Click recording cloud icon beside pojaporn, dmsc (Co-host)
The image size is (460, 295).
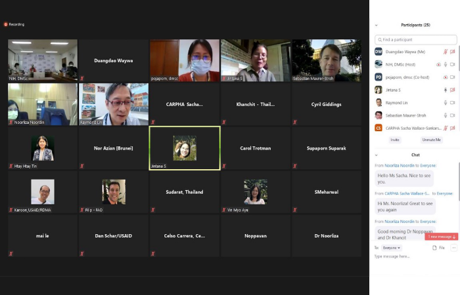[446, 77]
